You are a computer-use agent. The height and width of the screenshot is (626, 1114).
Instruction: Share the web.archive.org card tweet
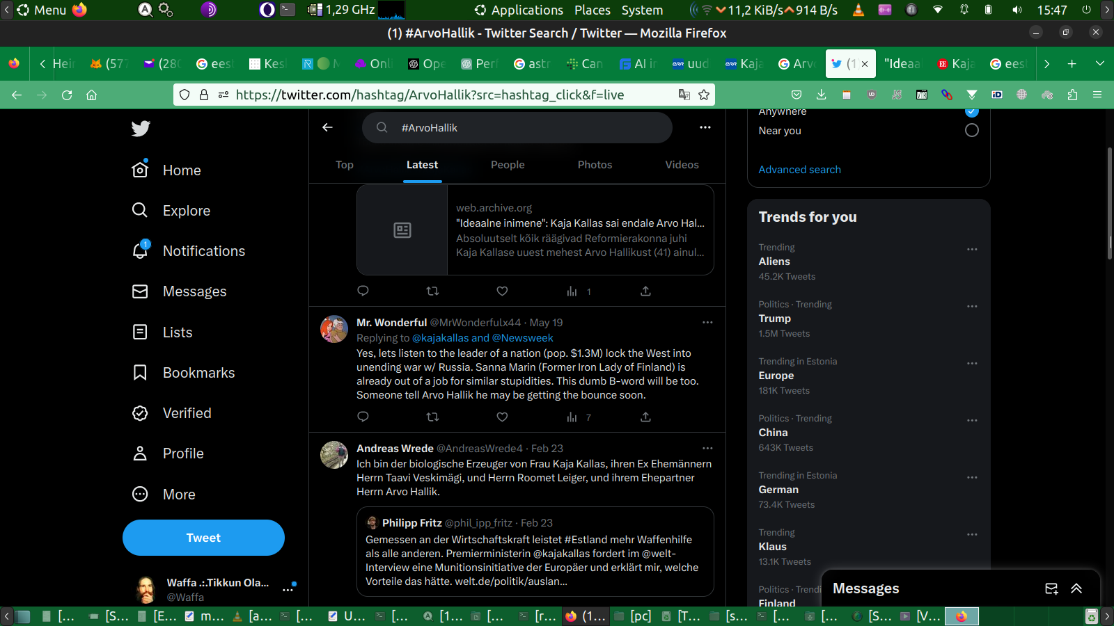click(645, 291)
